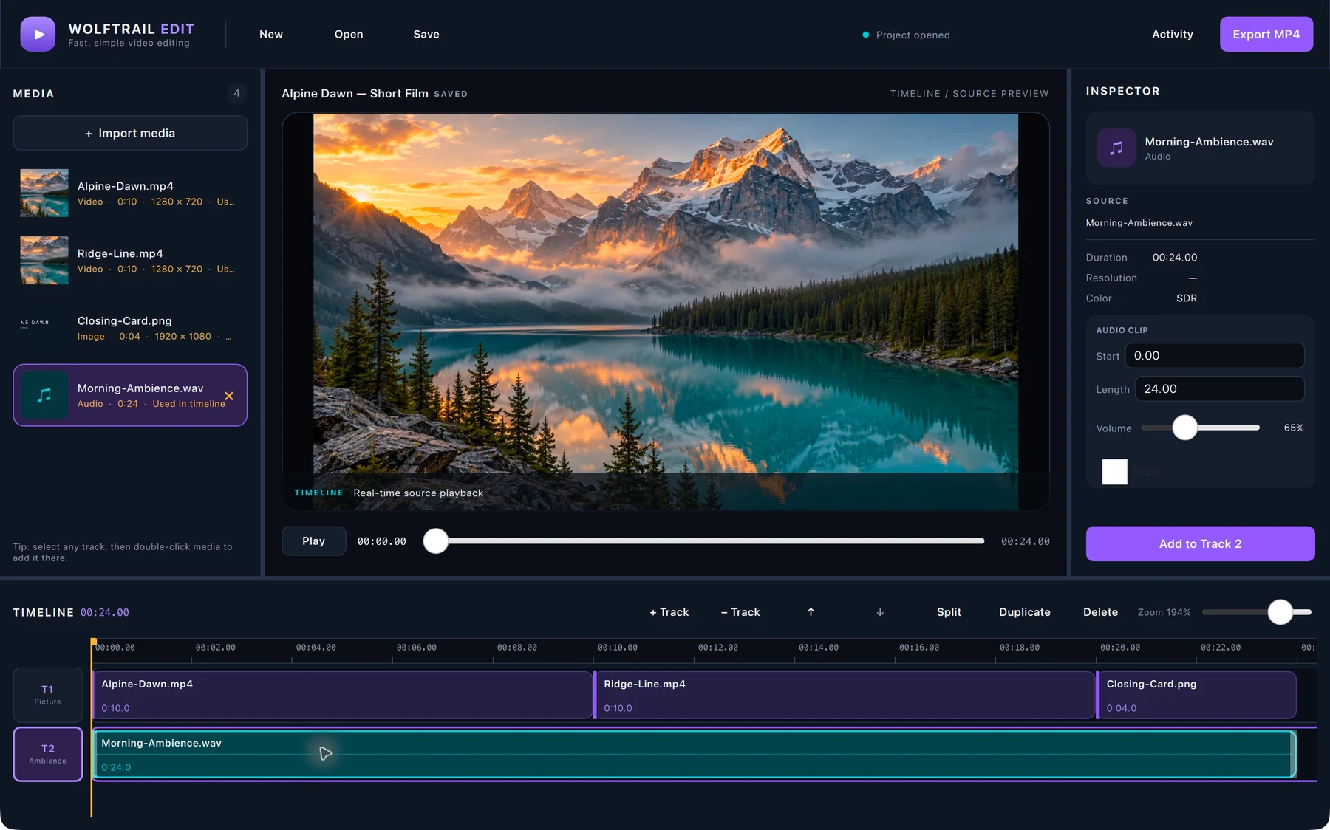Screen dimensions: 1330x830
Task: Click the Start input field
Action: [x=1215, y=355]
